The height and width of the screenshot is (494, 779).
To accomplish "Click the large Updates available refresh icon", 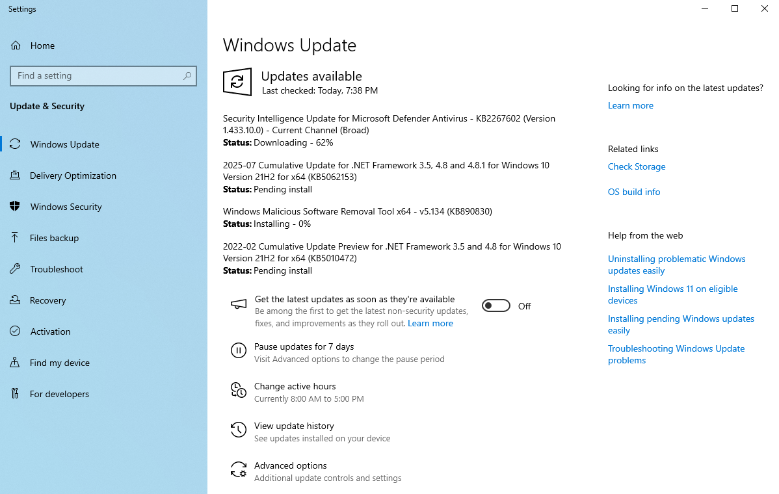I will tap(237, 81).
